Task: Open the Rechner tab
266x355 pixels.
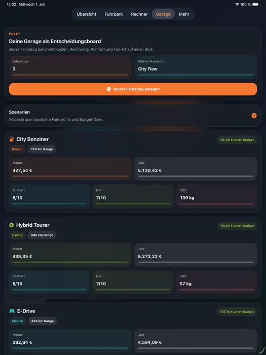Action: click(139, 14)
